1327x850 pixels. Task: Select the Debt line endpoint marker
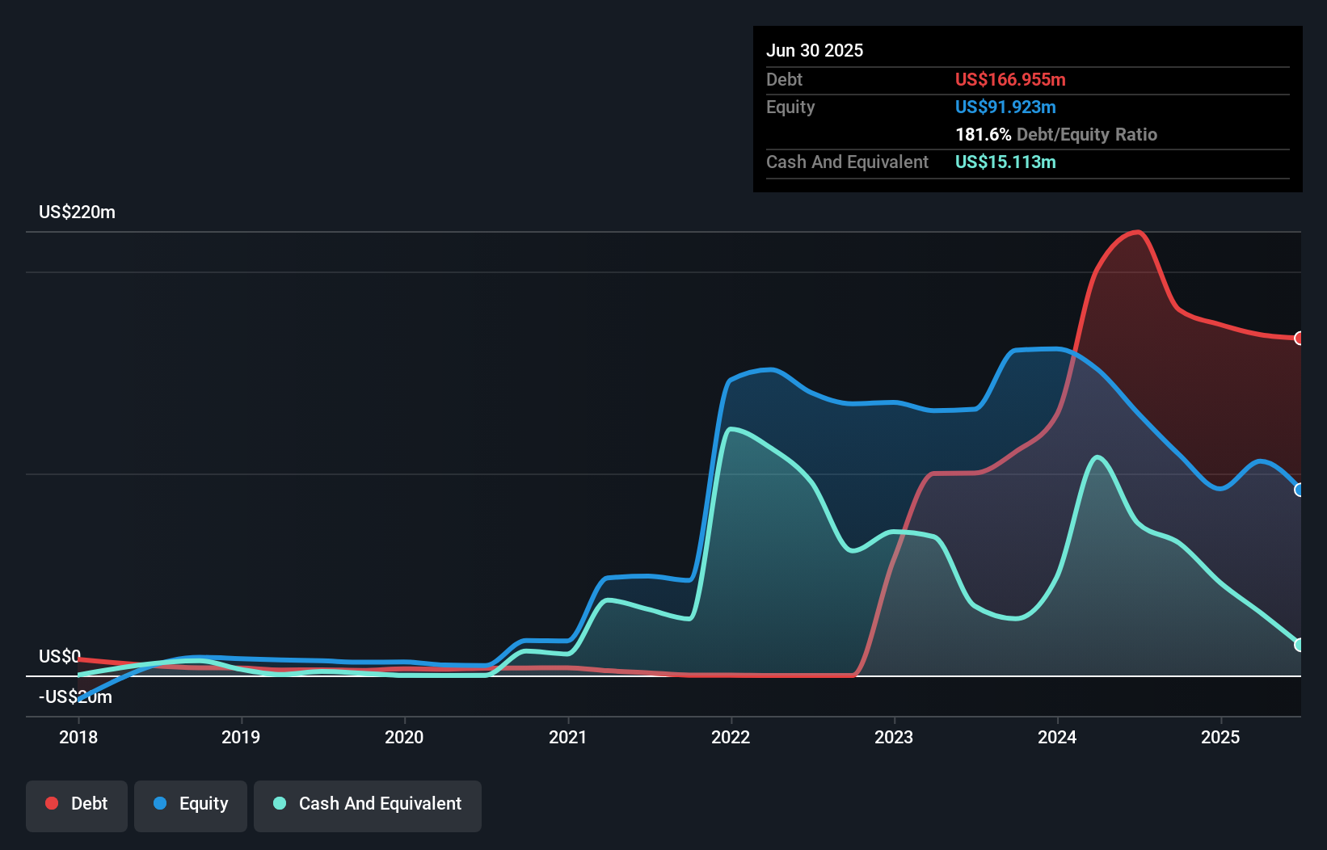pos(1300,339)
